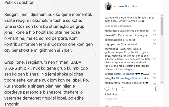Click the Add a comment field

129,106
